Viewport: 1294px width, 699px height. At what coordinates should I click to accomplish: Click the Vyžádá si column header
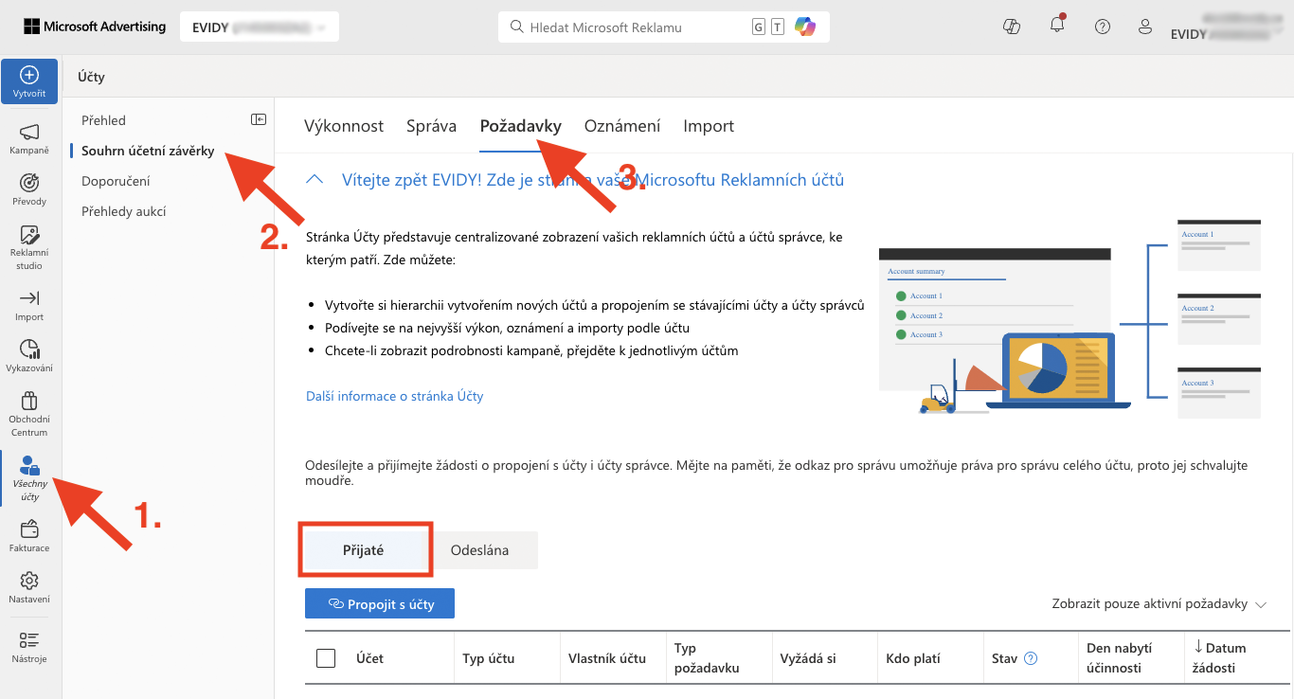point(808,658)
